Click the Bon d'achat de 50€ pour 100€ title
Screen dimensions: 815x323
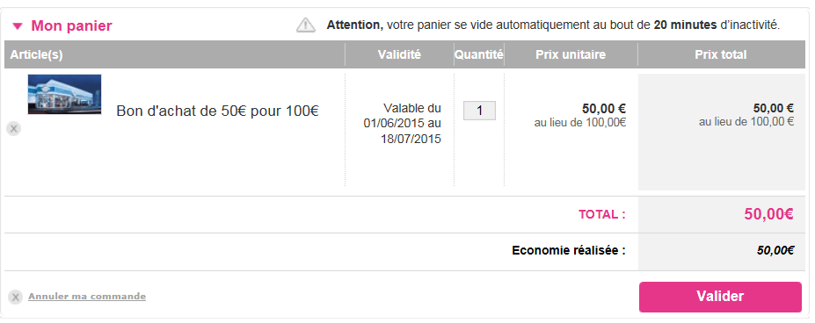pos(217,111)
